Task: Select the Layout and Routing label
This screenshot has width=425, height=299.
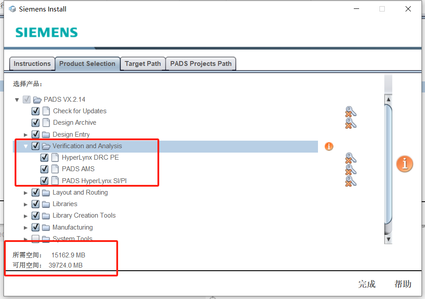Action: (x=80, y=192)
